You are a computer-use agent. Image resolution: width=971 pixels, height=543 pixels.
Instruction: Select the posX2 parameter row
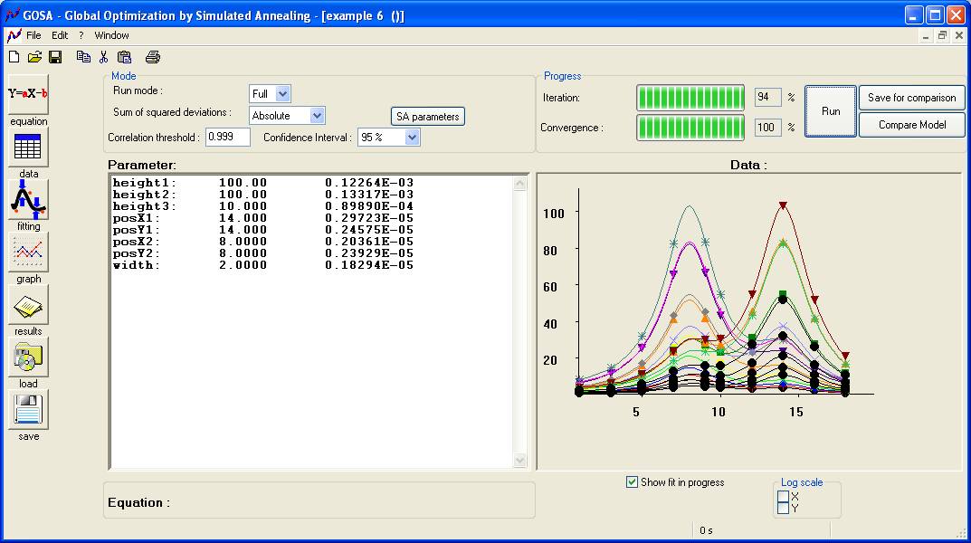[263, 242]
